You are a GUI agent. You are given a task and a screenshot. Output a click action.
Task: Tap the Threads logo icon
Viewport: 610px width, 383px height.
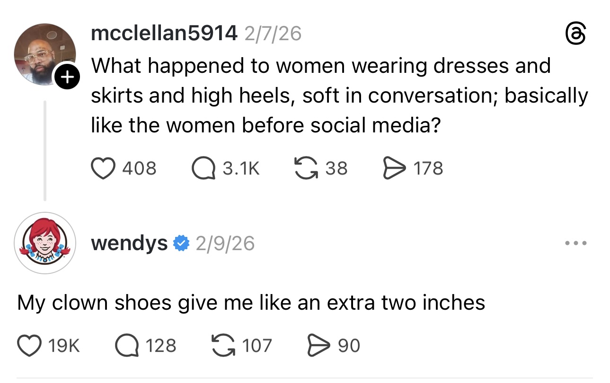pos(576,35)
